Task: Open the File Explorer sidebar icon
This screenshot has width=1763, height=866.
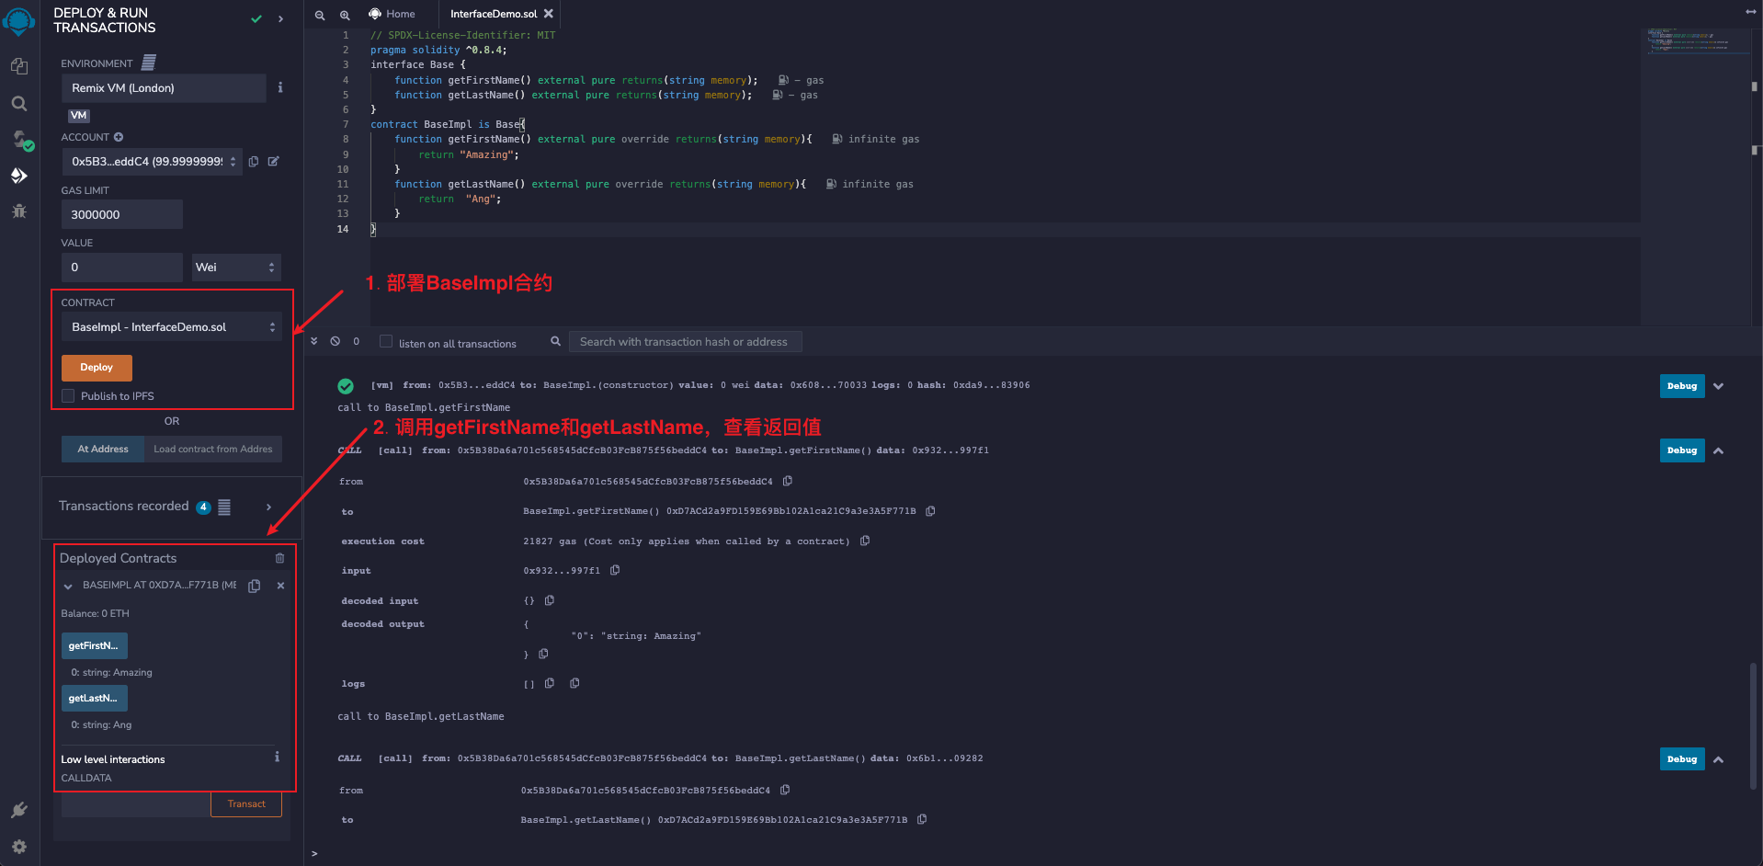Action: tap(18, 66)
